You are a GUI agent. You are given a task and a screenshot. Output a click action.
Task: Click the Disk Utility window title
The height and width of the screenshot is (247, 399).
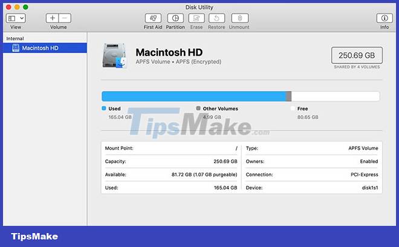tap(199, 7)
